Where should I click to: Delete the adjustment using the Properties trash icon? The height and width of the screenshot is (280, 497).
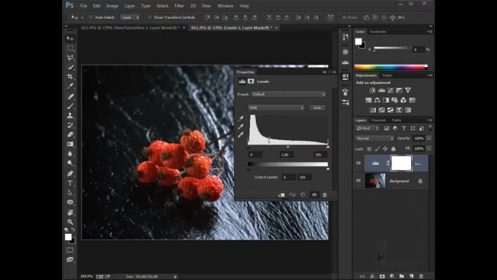pyautogui.click(x=324, y=195)
